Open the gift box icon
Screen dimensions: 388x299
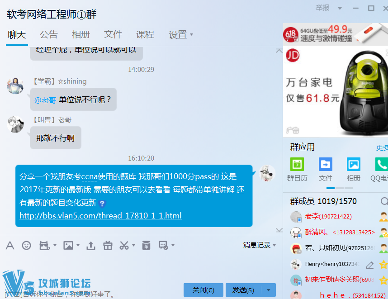click(x=108, y=245)
